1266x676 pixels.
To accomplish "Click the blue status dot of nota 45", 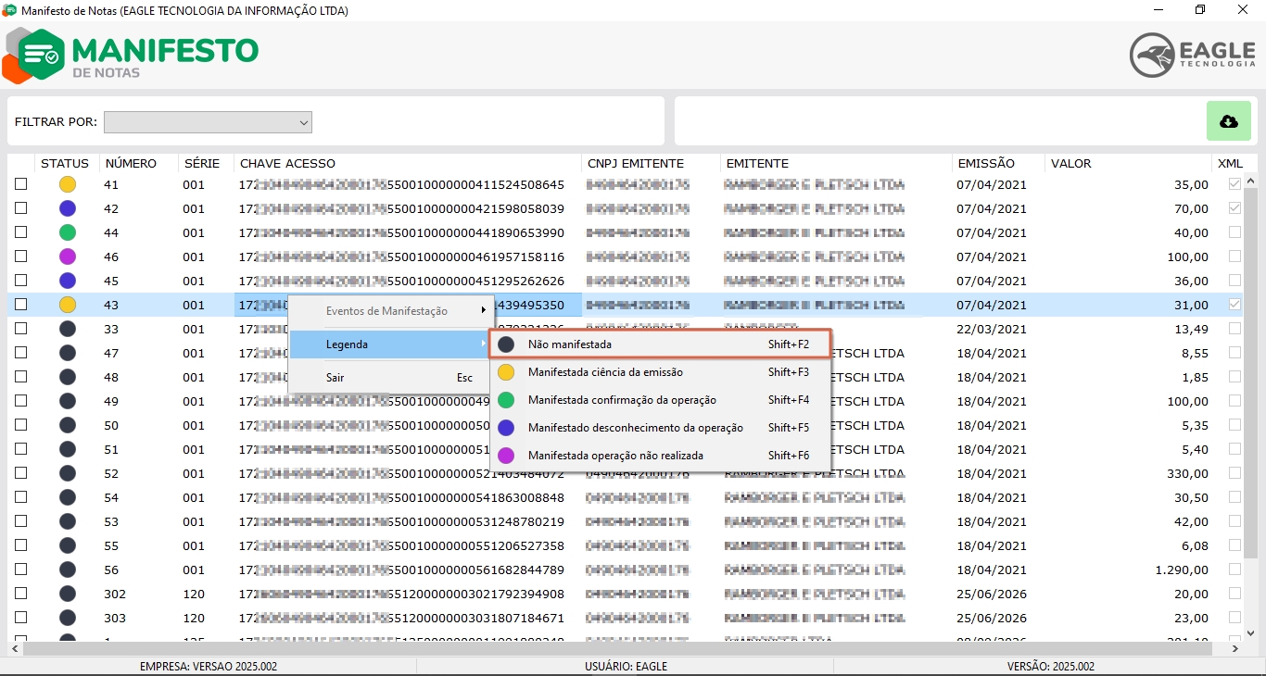I will coord(68,281).
